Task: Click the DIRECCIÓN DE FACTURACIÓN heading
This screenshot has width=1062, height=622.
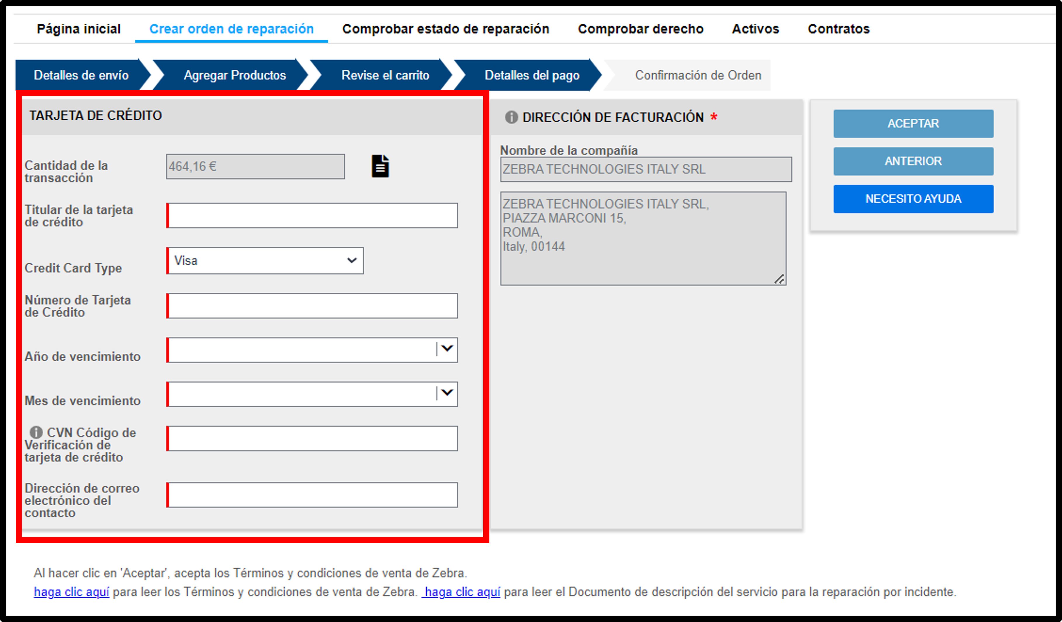Action: (x=613, y=117)
